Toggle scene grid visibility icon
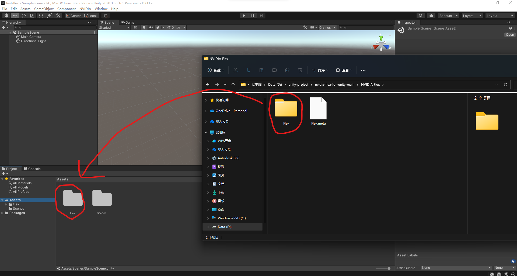 [x=178, y=27]
